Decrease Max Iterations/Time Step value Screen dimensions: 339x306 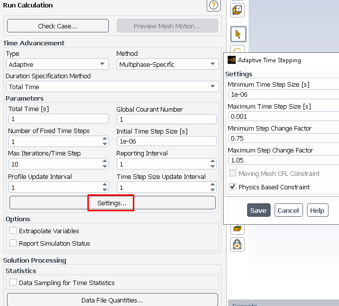click(x=105, y=166)
